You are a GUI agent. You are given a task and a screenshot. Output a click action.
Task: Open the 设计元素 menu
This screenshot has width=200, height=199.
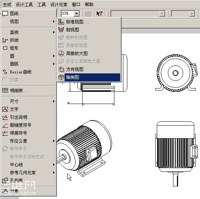click(59, 5)
